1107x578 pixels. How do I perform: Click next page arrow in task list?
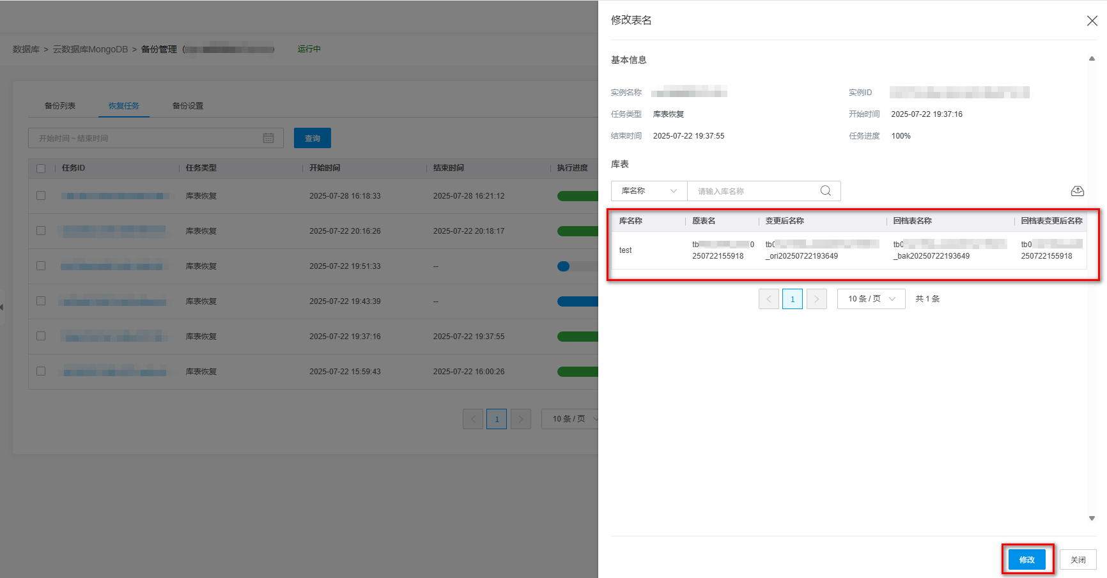click(x=521, y=419)
